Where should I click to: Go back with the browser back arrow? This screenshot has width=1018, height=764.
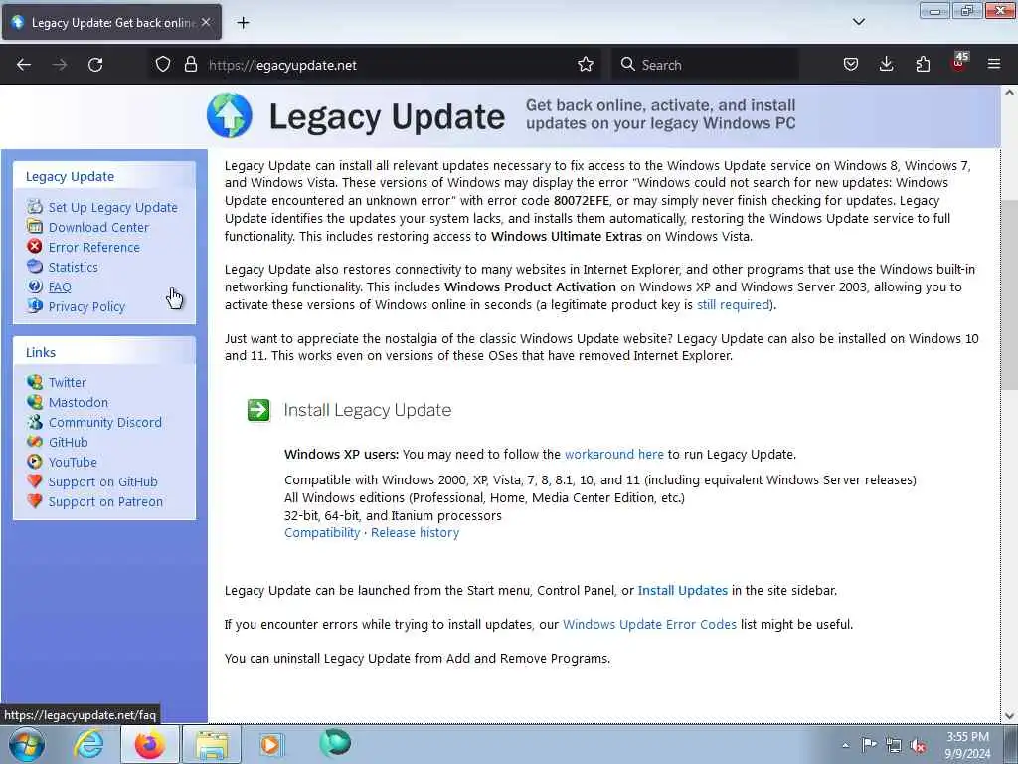coord(24,65)
